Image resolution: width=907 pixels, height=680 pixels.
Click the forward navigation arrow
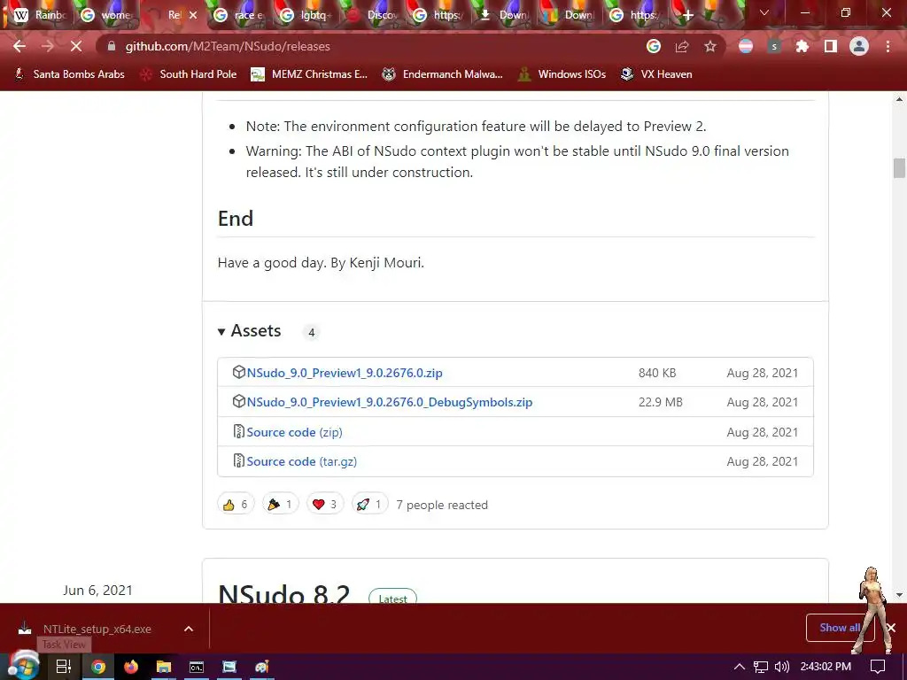pos(48,46)
